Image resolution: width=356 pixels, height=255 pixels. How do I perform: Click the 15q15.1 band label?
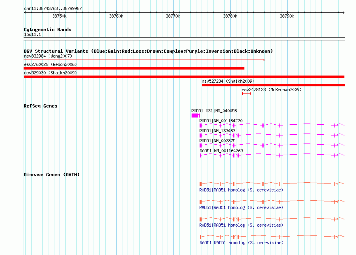point(32,34)
